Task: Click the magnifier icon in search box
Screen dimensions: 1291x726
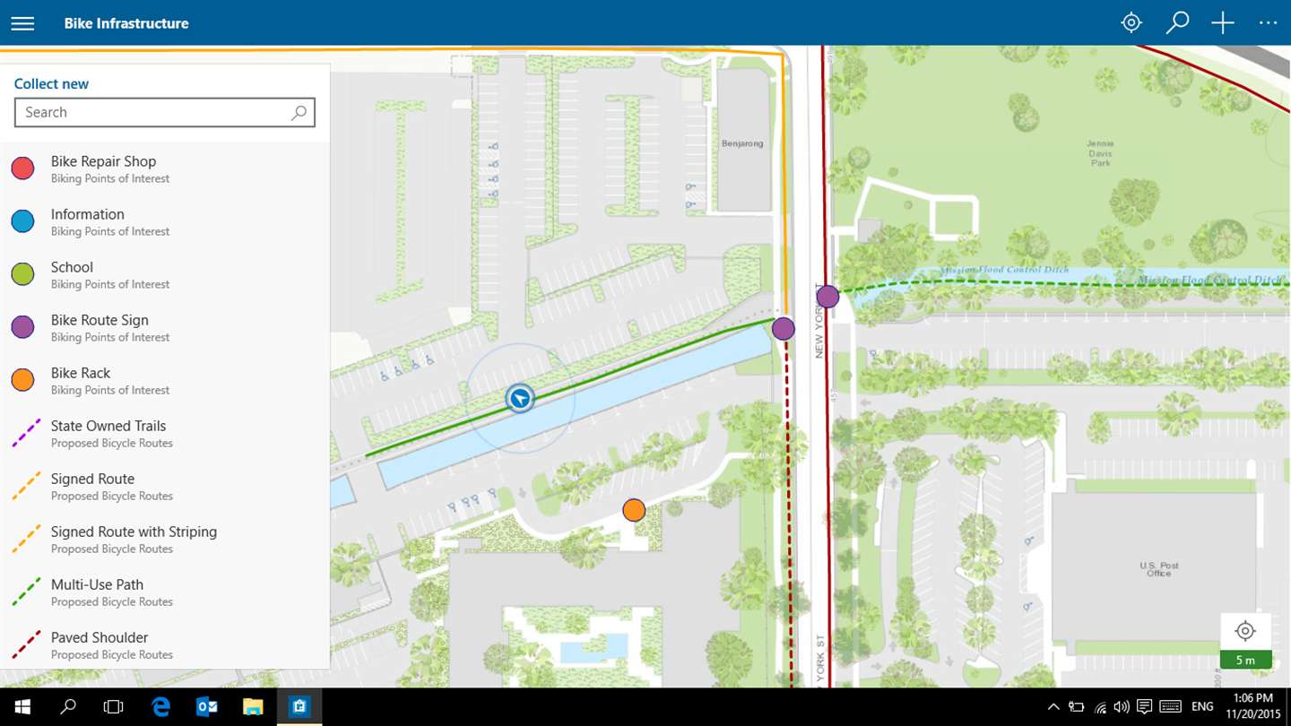Action: (x=299, y=112)
